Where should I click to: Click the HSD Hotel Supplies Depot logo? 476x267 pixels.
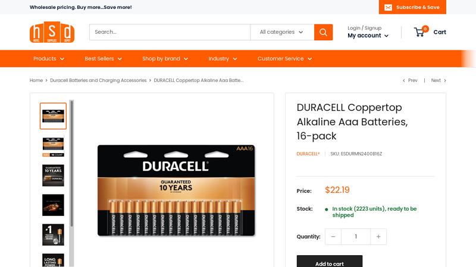pyautogui.click(x=52, y=32)
